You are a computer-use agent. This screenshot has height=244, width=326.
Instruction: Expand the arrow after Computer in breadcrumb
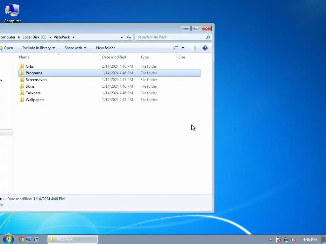click(x=19, y=37)
